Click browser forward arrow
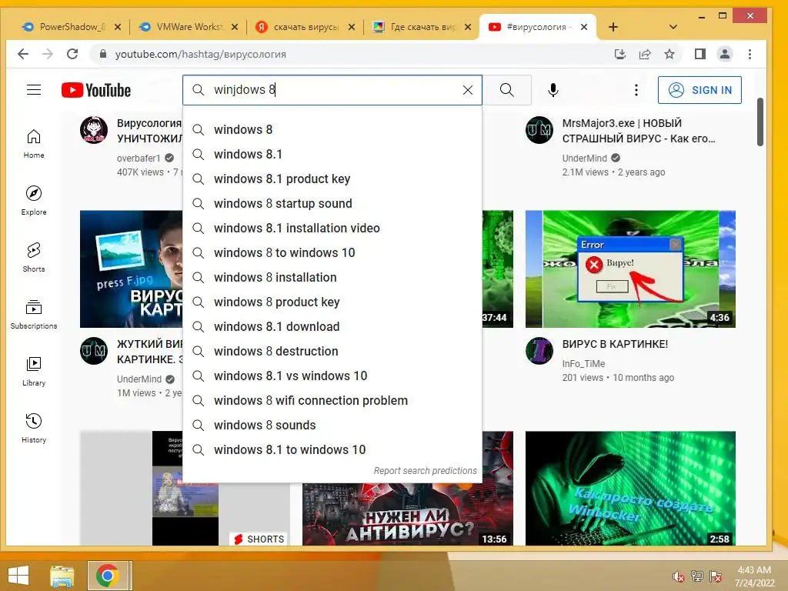Viewport: 788px width, 591px height. (x=48, y=54)
